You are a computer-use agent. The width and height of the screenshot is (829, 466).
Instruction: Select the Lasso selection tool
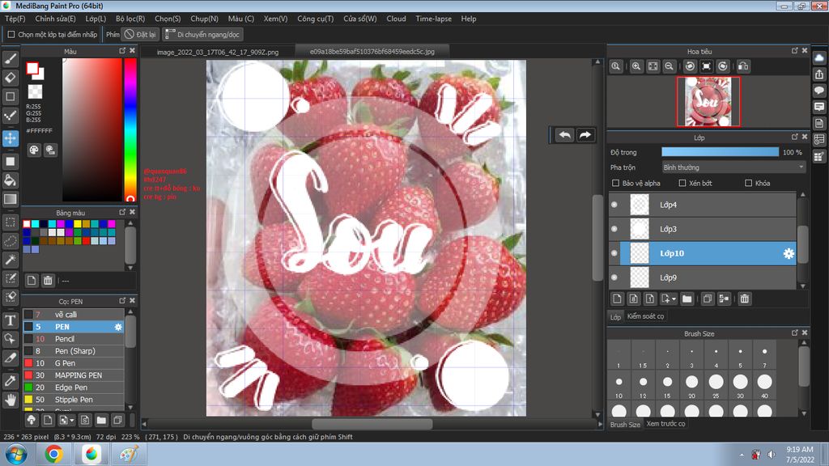[x=10, y=241]
